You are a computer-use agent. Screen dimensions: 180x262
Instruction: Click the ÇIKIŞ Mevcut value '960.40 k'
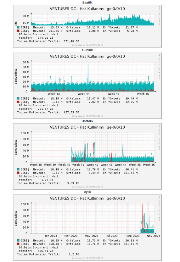click(56, 244)
